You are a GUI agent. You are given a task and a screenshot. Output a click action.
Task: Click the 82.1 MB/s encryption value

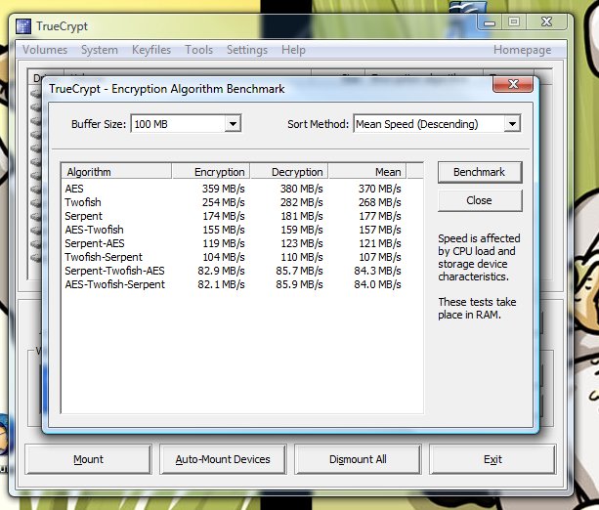221,284
